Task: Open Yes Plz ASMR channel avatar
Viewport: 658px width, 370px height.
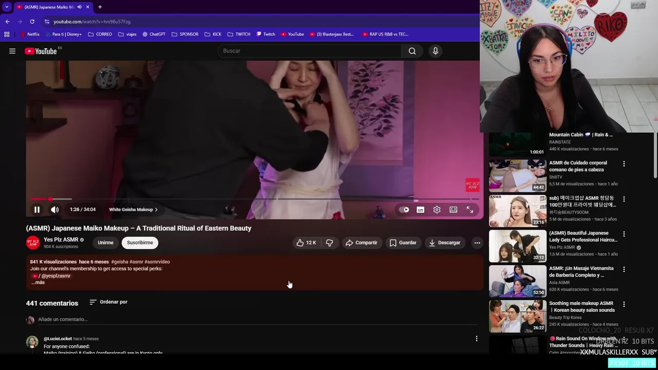Action: click(x=33, y=243)
